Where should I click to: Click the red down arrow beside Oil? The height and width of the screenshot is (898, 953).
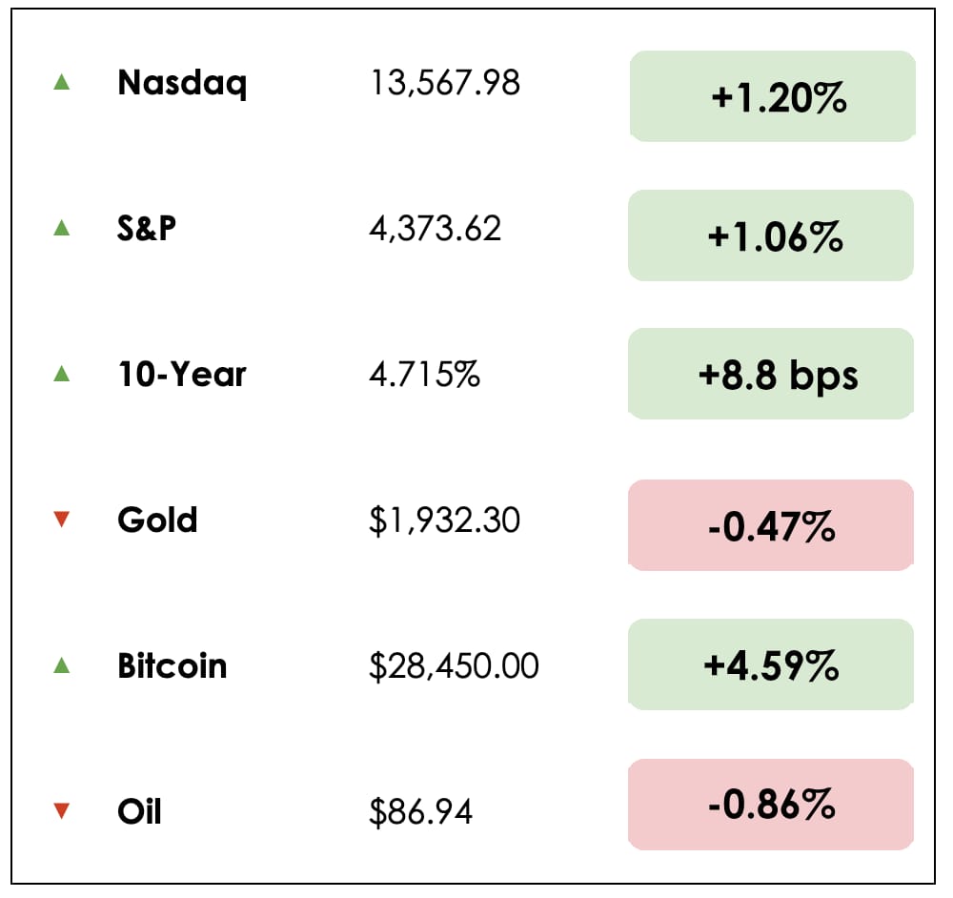click(x=62, y=811)
